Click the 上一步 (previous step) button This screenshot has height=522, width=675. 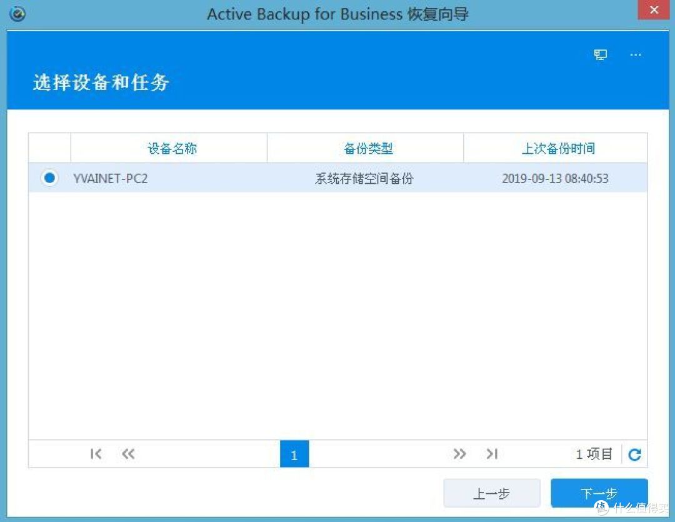[x=492, y=493]
